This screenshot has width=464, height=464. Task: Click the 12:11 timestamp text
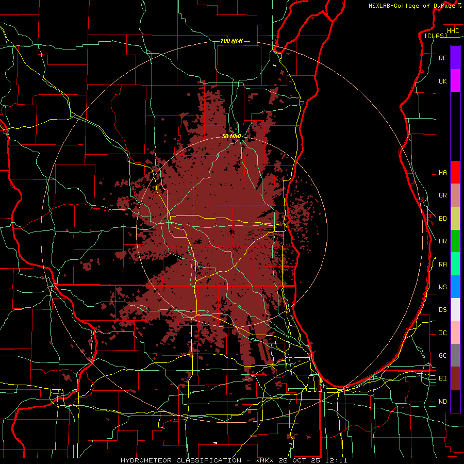point(337,460)
